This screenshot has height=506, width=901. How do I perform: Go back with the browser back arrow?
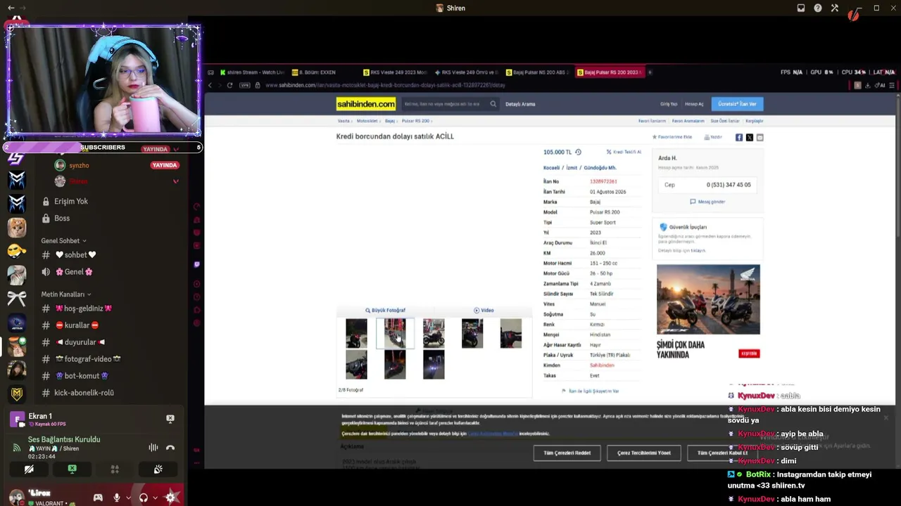[x=210, y=85]
